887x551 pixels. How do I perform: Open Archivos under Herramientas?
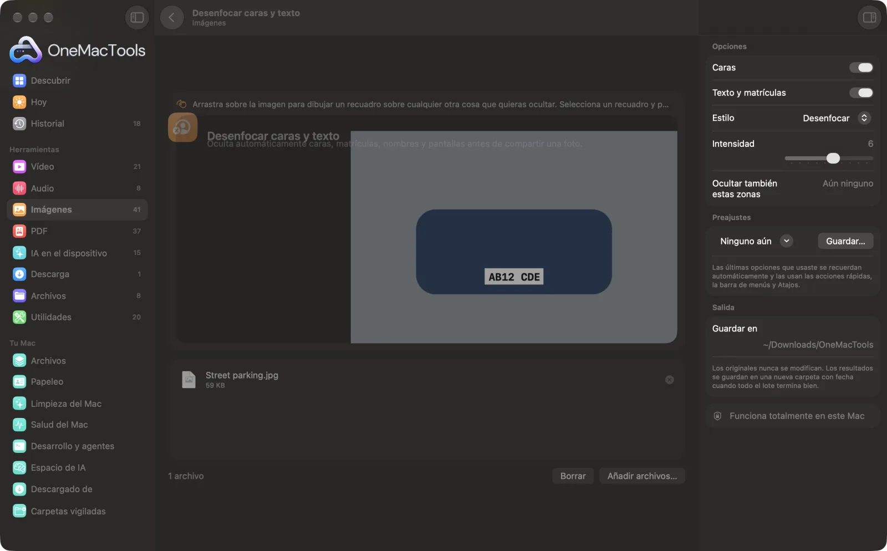77,296
